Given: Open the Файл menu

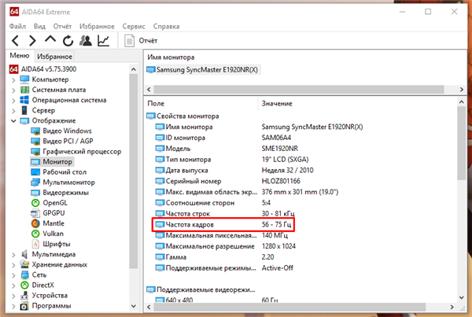Looking at the screenshot, I should tap(17, 27).
